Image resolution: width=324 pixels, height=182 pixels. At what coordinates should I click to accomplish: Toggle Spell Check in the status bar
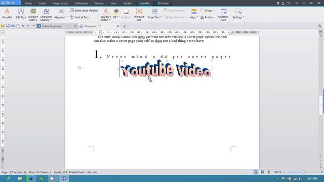point(76,172)
